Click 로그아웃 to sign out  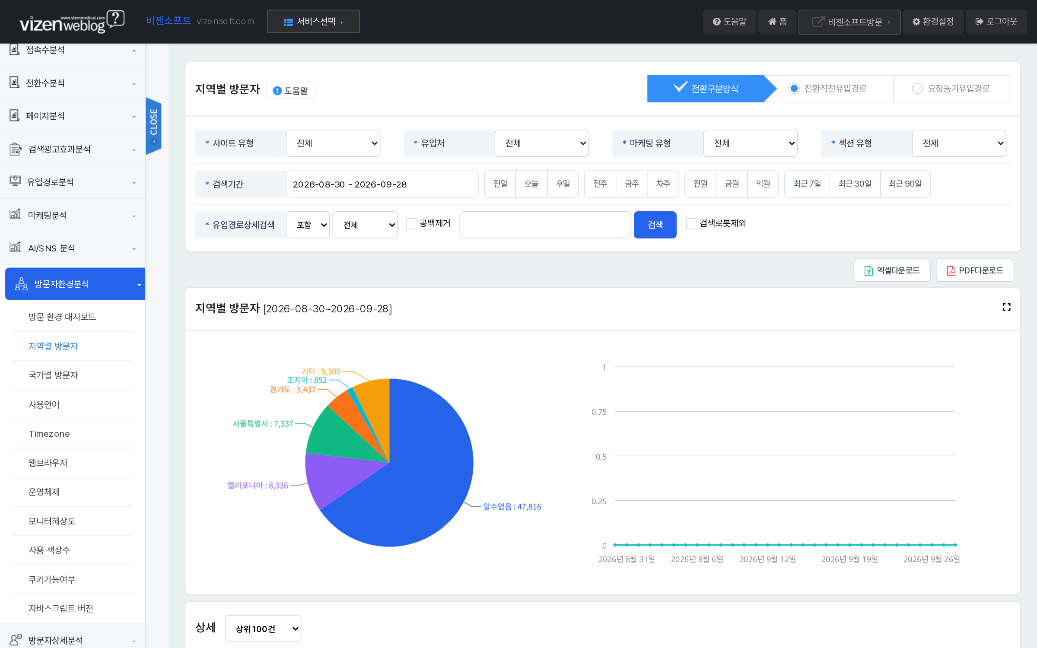(x=996, y=22)
